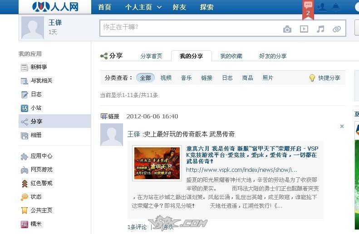Viewport: 359px width, 234px height.
Task: Filter shares by 链接
Action: tap(207, 78)
